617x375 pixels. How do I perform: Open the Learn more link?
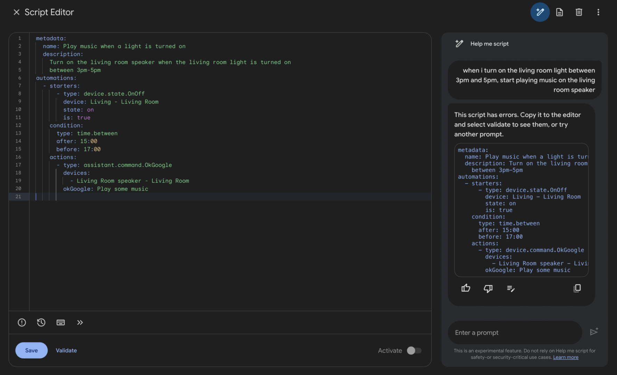click(x=566, y=357)
